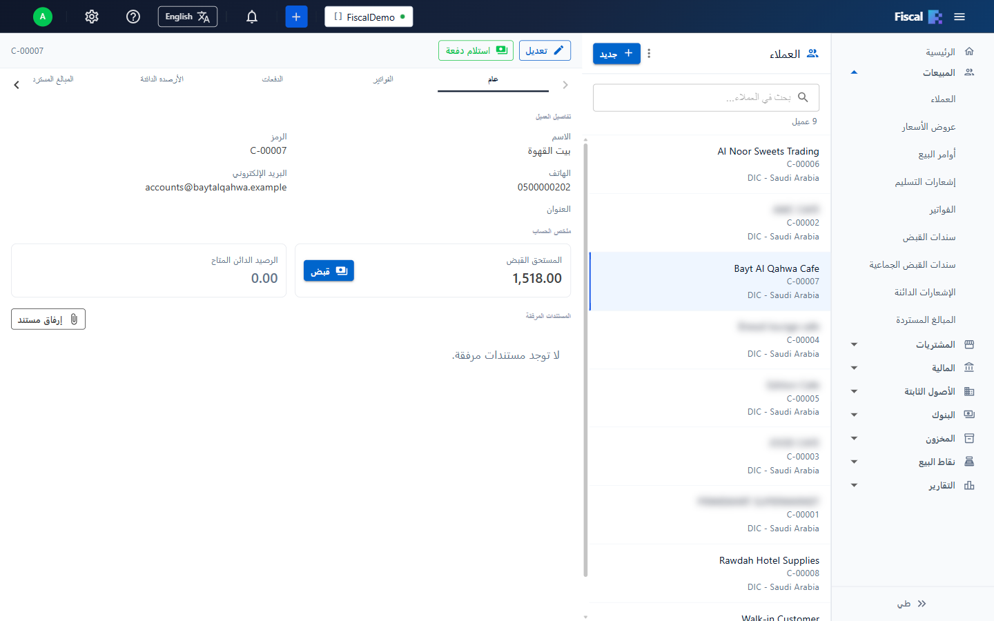Switch to the الدفعات tab

click(x=273, y=79)
